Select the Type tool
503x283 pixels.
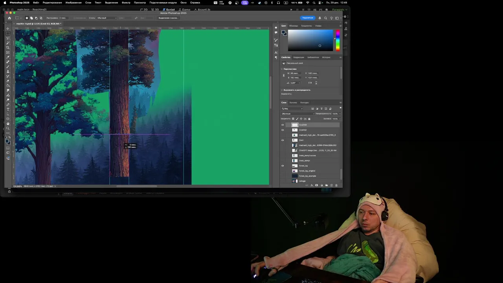point(8,109)
